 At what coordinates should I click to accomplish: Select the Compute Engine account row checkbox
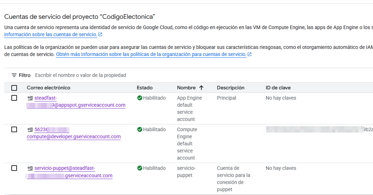coord(14,129)
